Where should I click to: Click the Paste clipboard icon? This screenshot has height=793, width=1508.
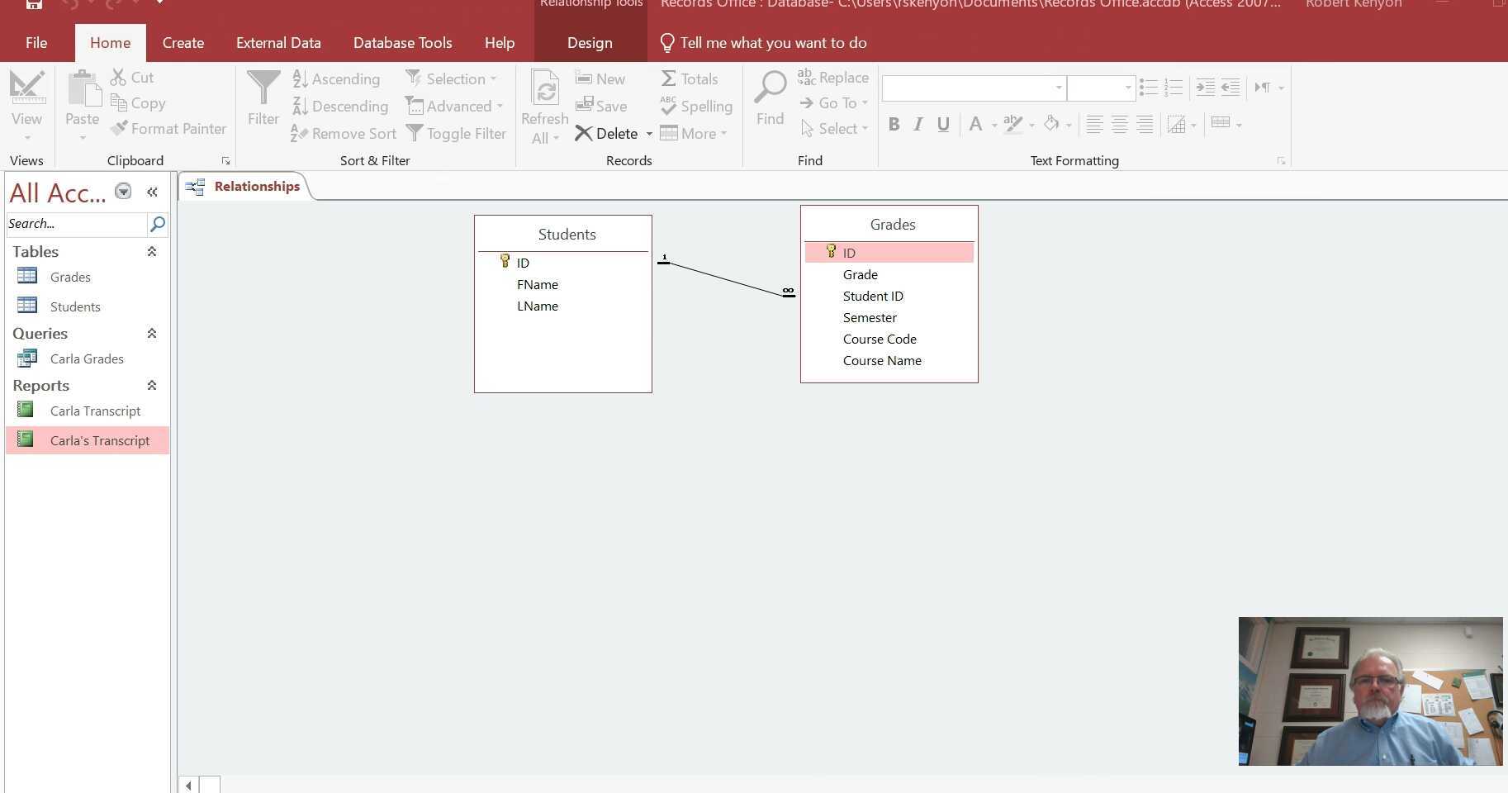point(83,89)
